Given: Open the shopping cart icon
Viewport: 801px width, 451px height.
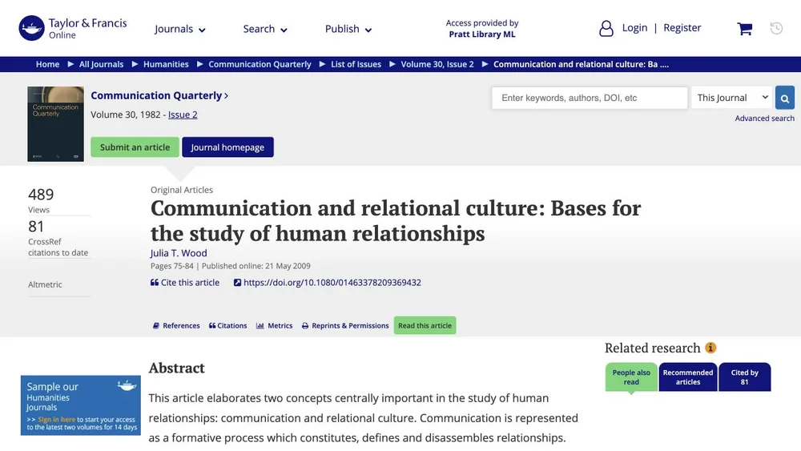Looking at the screenshot, I should (x=744, y=29).
